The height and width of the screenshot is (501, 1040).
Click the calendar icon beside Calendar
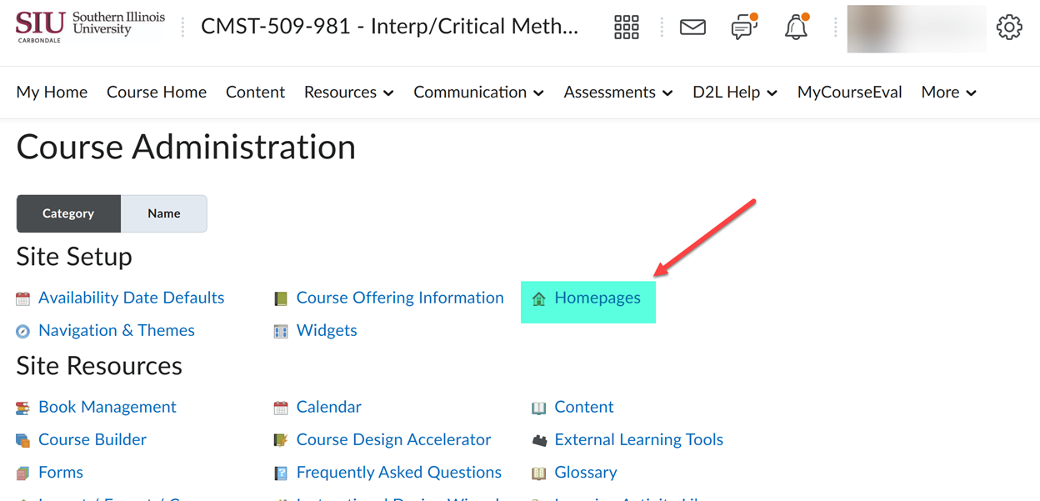point(281,407)
